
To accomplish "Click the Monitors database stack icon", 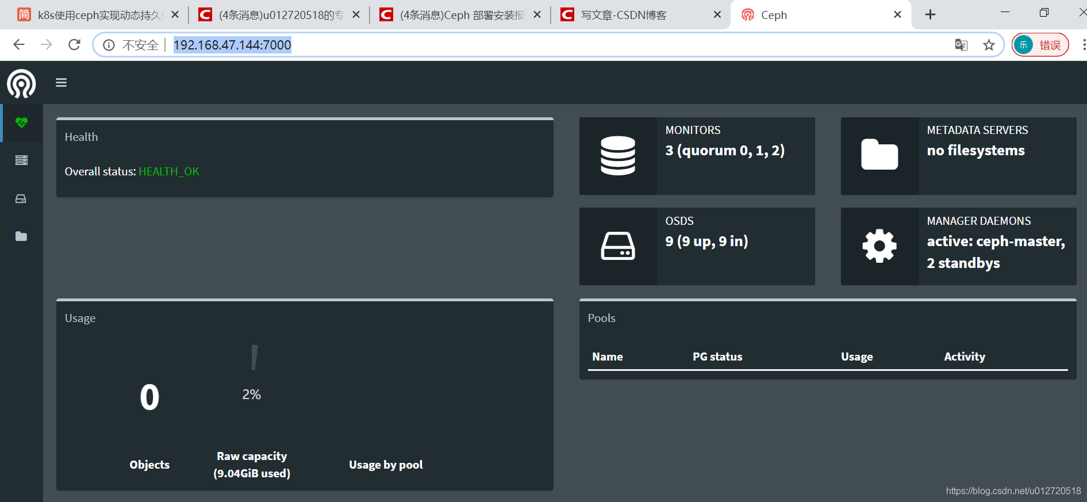I will click(x=618, y=156).
